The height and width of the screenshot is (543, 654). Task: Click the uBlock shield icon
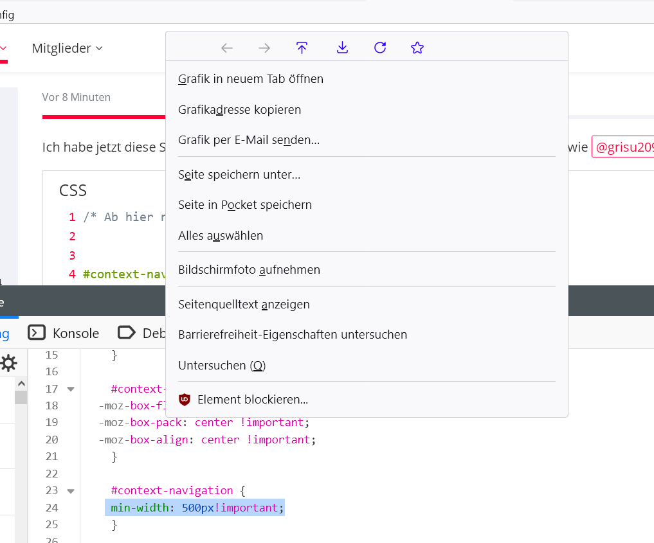coord(185,399)
